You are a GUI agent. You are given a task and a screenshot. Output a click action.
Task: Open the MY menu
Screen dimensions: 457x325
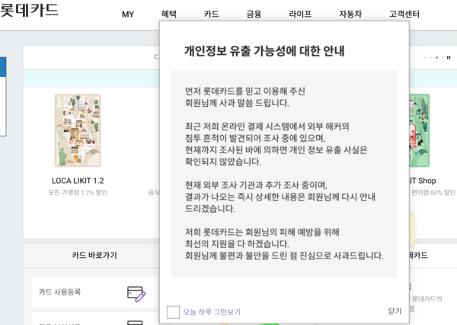128,14
